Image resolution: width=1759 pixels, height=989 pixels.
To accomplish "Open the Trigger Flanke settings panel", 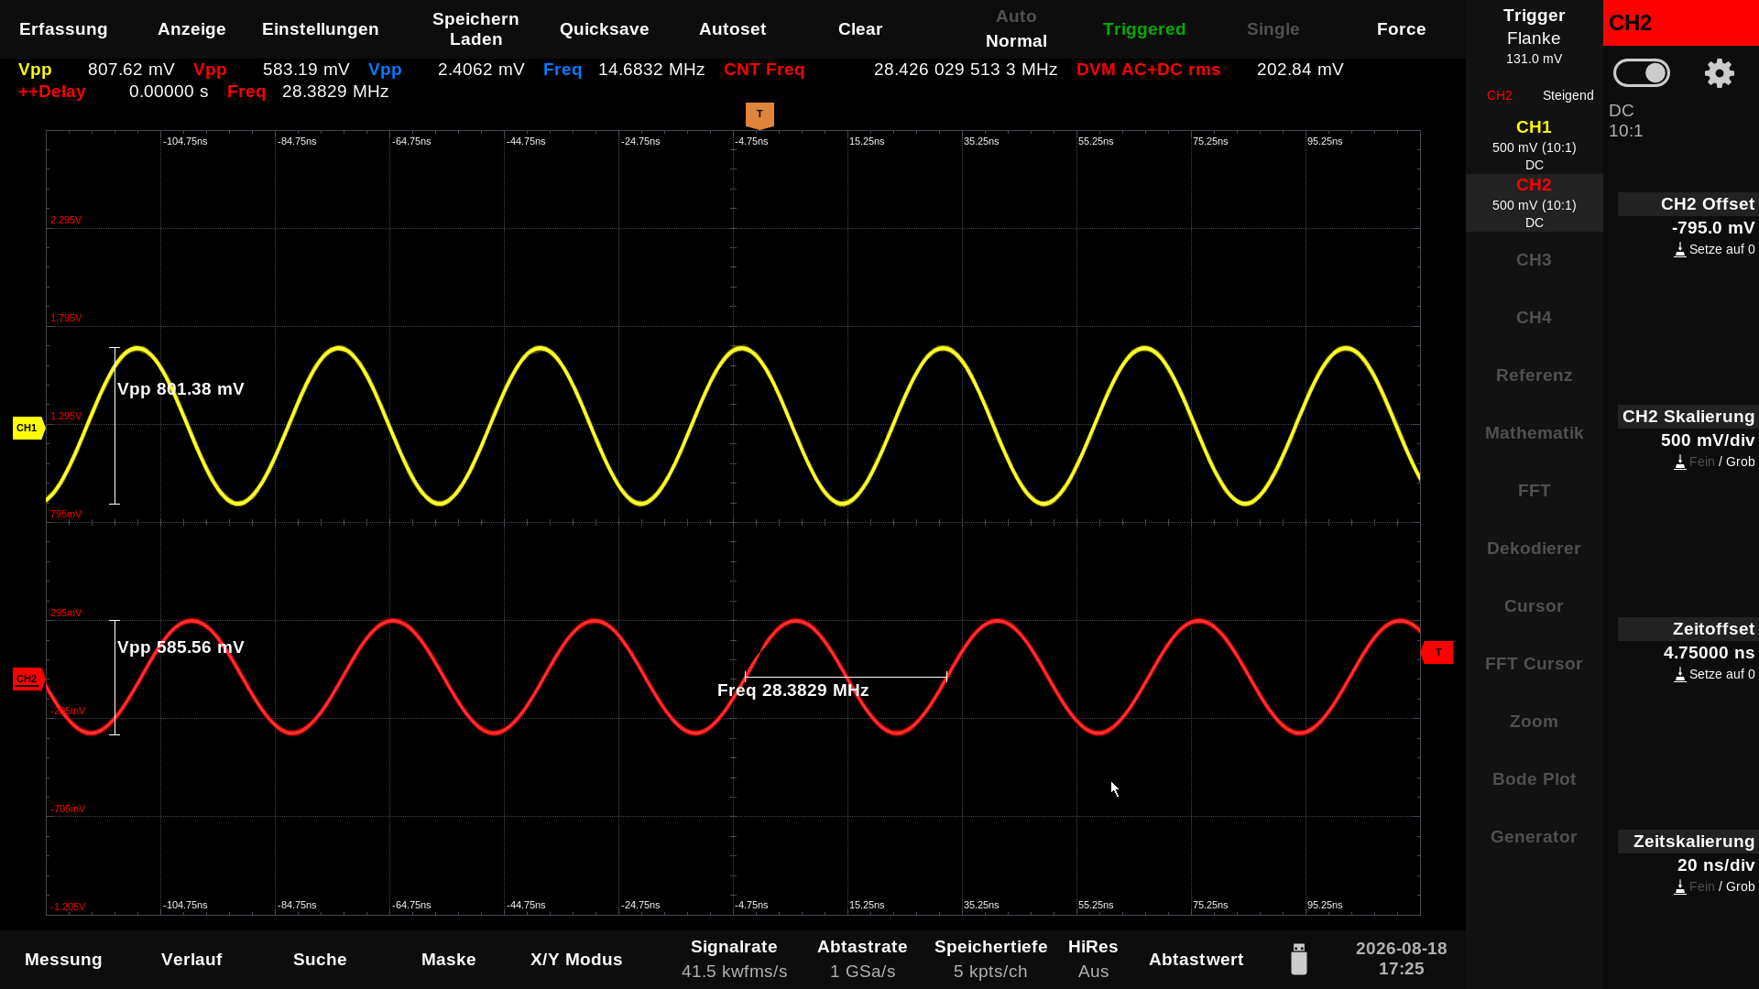I will coord(1534,37).
